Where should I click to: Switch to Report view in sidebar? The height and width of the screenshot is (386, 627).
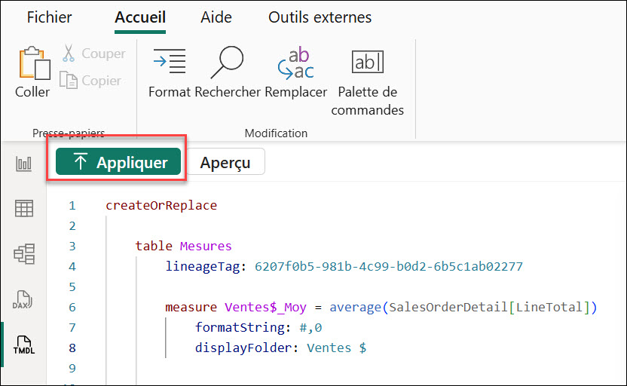point(24,164)
